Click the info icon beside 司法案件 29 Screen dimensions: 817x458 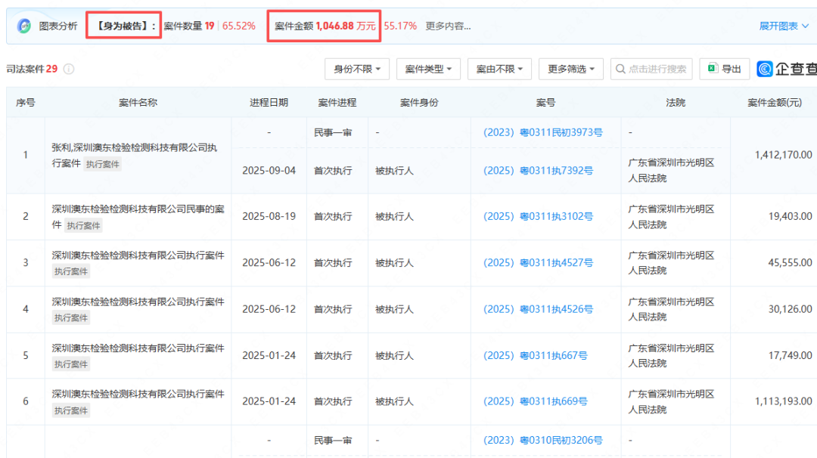[69, 70]
